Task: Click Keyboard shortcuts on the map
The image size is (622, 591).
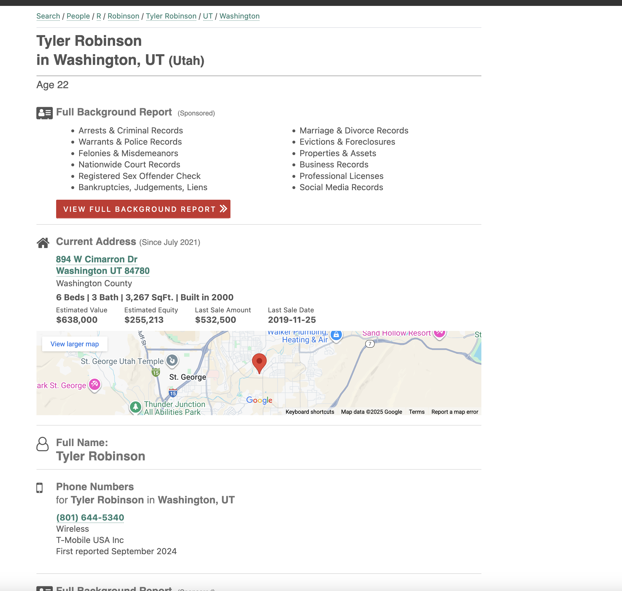Action: pyautogui.click(x=310, y=412)
